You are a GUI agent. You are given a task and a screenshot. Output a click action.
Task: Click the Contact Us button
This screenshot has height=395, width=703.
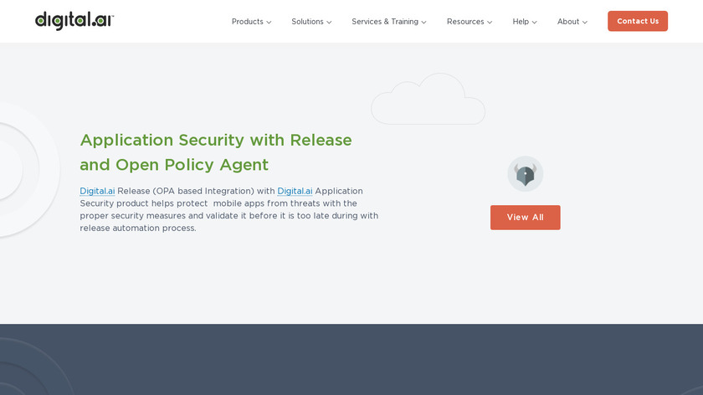638,21
